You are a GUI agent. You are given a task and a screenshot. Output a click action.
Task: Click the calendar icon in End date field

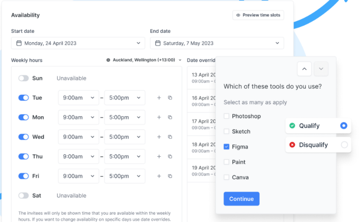(x=158, y=43)
